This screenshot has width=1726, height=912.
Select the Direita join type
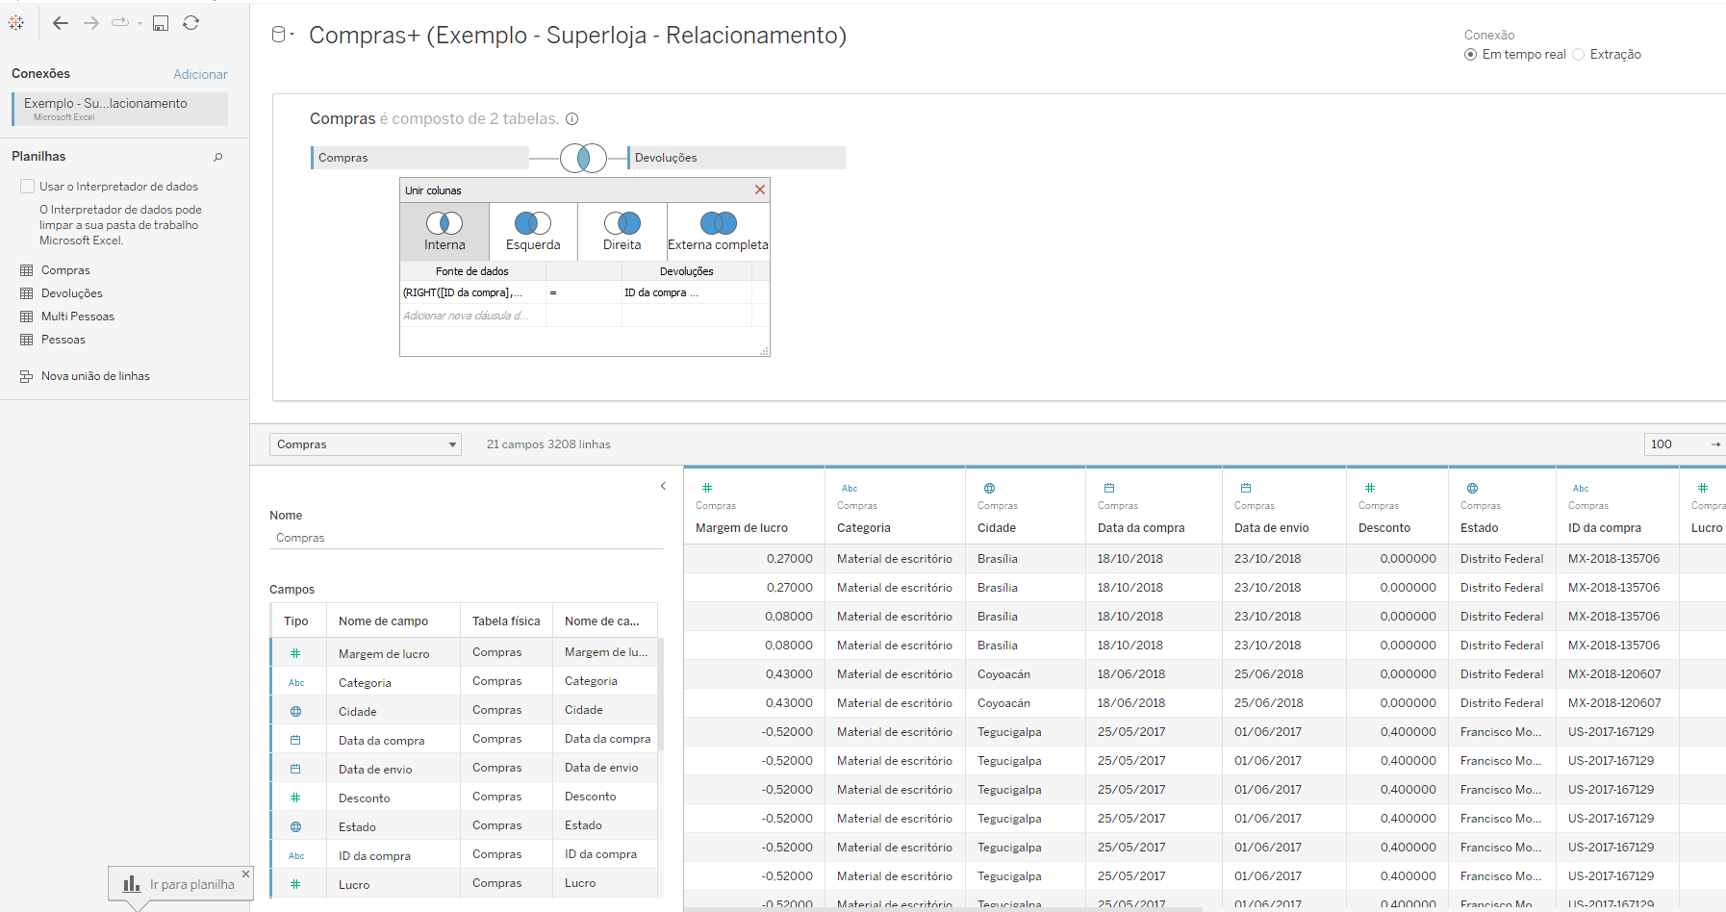622,232
